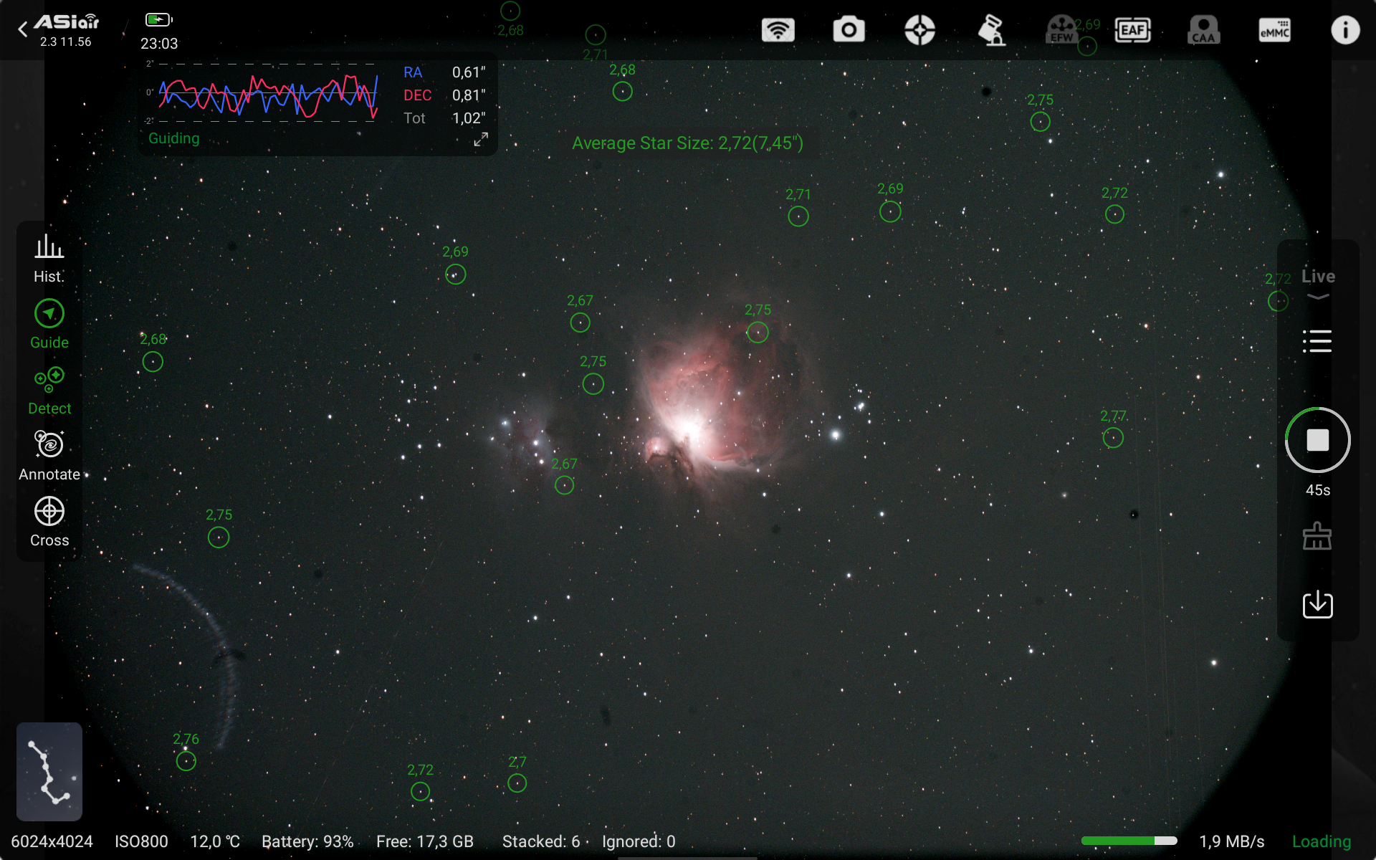Show the histogram with Hist.
Image resolution: width=1376 pixels, height=860 pixels.
pos(49,259)
